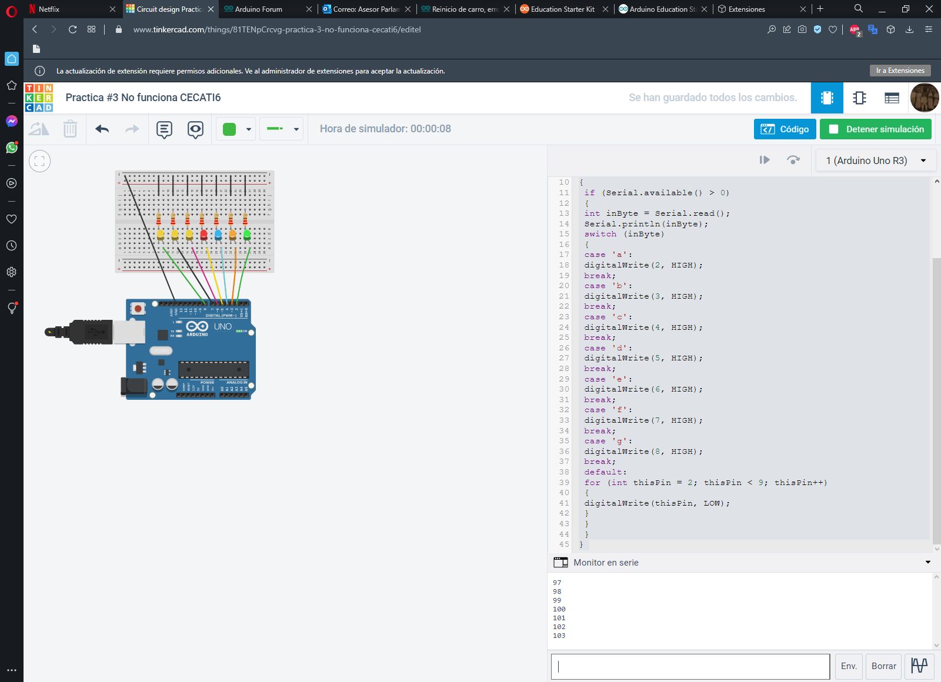The width and height of the screenshot is (941, 682).
Task: Click the undo arrow in Tinkercad toolbar
Action: tap(102, 129)
